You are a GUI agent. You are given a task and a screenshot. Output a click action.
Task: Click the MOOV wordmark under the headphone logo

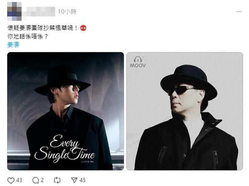click(138, 65)
